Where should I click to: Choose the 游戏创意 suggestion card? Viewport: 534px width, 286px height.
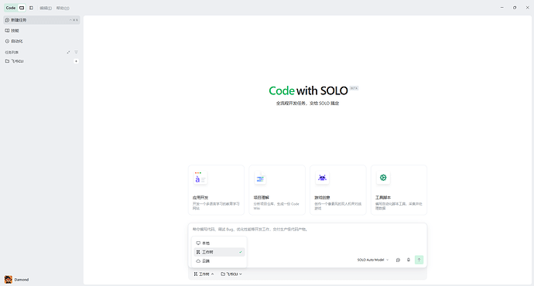[338, 190]
